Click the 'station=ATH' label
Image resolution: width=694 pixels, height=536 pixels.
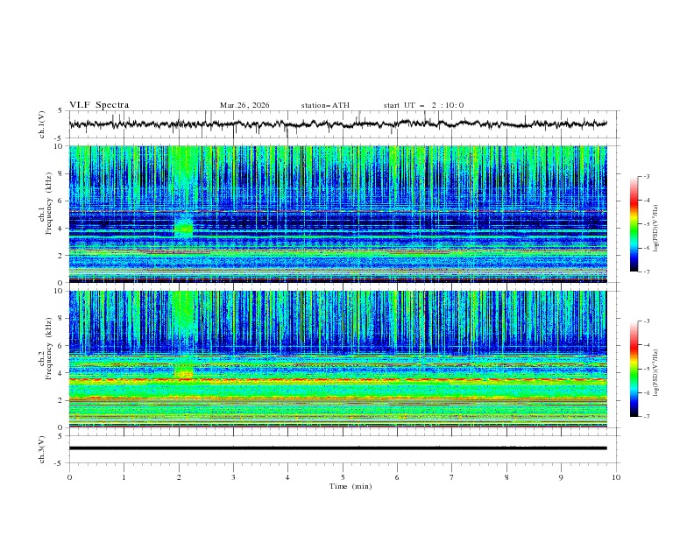325,105
